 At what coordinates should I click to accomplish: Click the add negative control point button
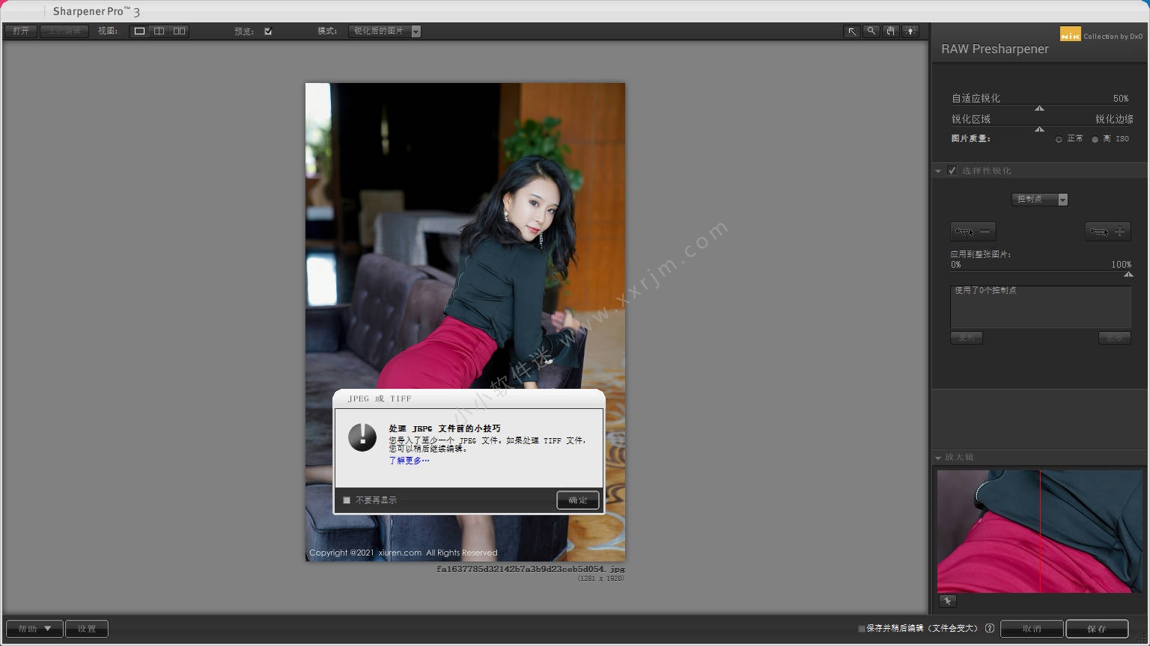[973, 232]
